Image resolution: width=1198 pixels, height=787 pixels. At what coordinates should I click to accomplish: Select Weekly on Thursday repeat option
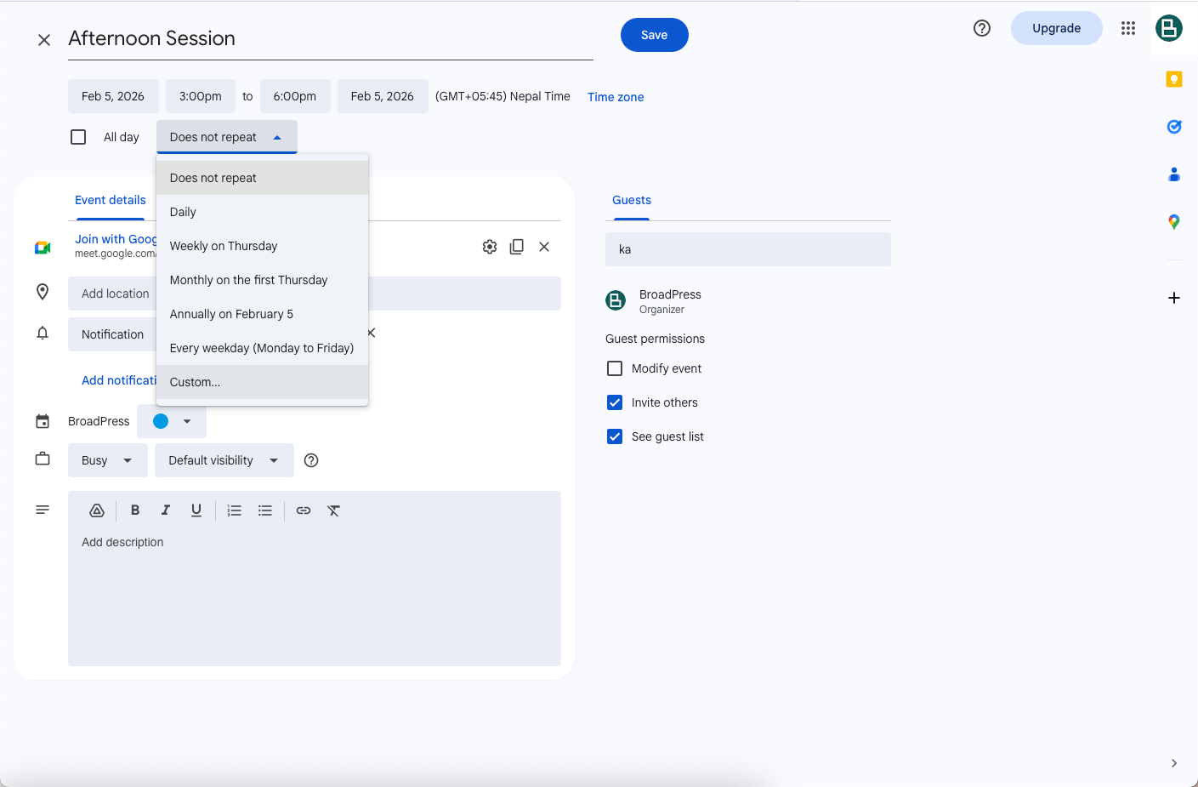pyautogui.click(x=224, y=246)
